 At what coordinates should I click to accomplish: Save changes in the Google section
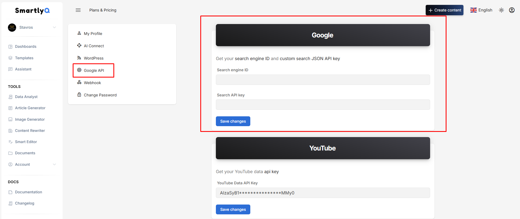(233, 121)
